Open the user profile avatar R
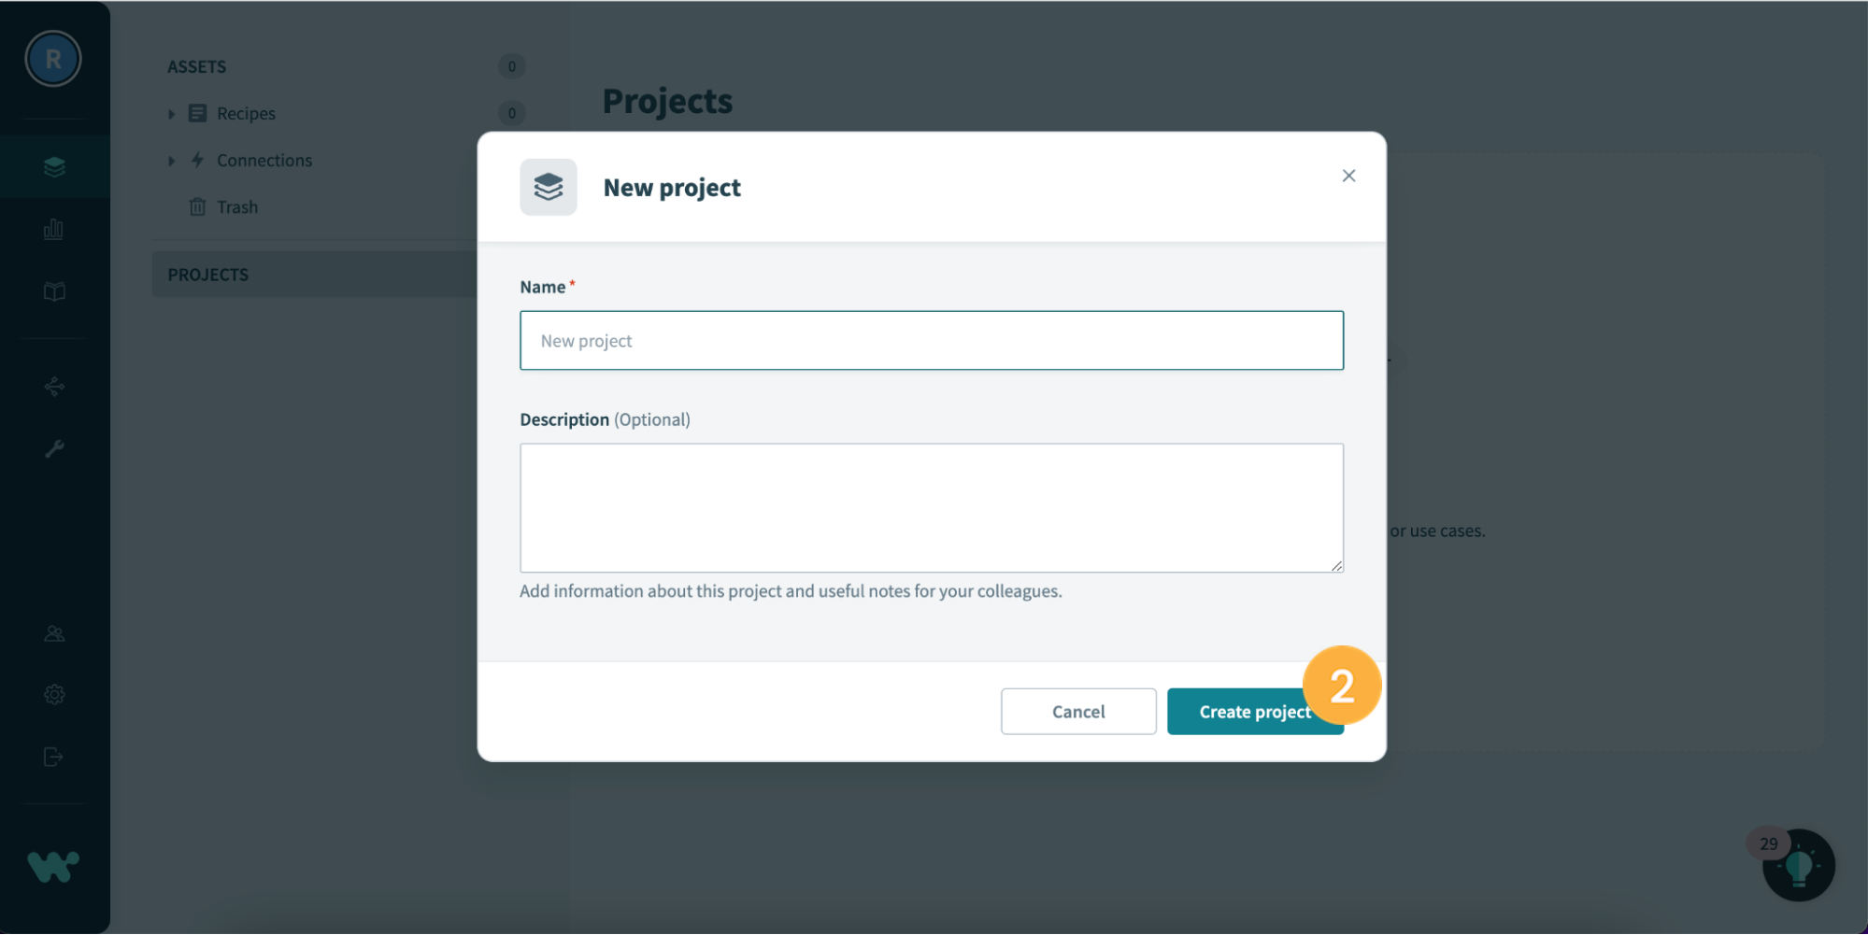 coord(53,59)
